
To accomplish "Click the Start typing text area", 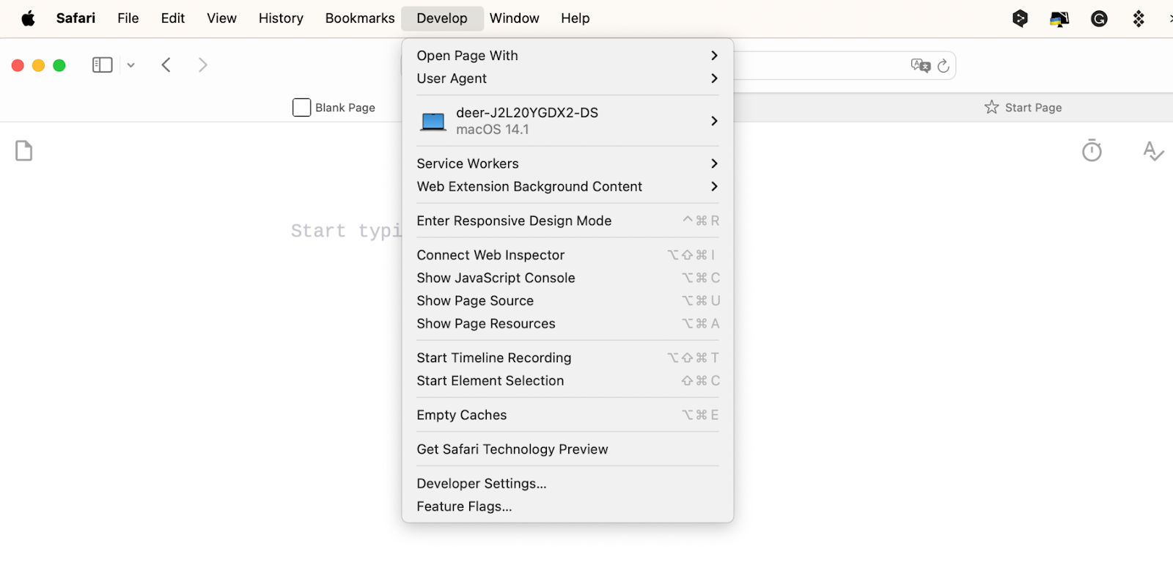I will pyautogui.click(x=346, y=231).
